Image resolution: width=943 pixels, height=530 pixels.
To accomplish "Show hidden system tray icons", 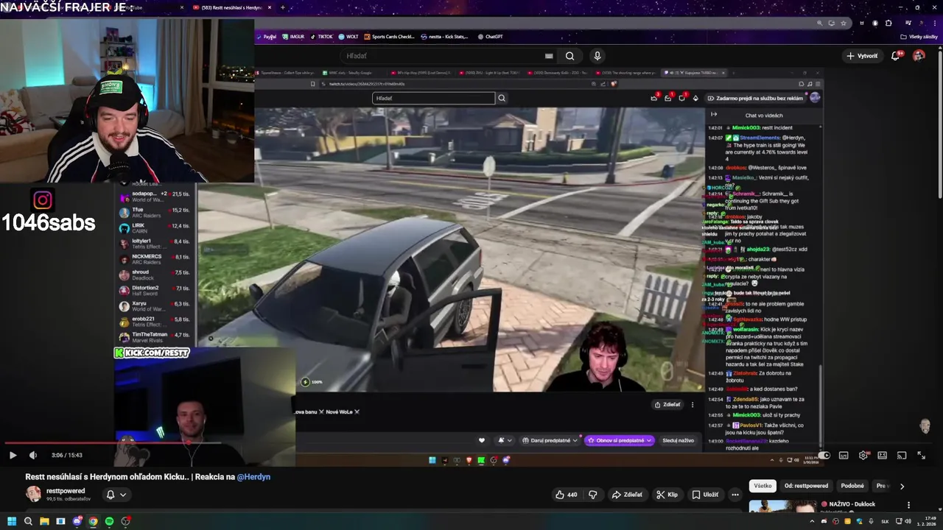I will point(812,521).
